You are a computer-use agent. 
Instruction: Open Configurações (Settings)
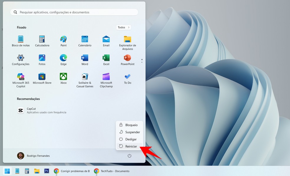coord(20,58)
